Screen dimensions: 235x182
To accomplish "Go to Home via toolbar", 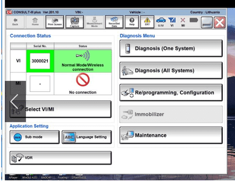I will pos(35,22).
